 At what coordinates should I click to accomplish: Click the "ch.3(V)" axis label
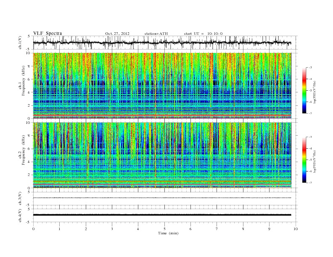tap(20, 199)
